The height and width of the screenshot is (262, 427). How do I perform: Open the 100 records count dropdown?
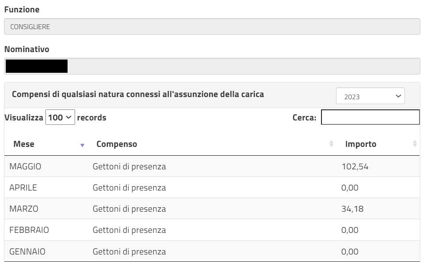coord(60,117)
